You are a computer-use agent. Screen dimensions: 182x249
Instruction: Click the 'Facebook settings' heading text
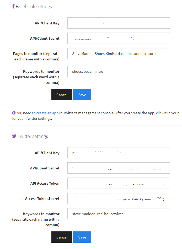[x=34, y=7]
